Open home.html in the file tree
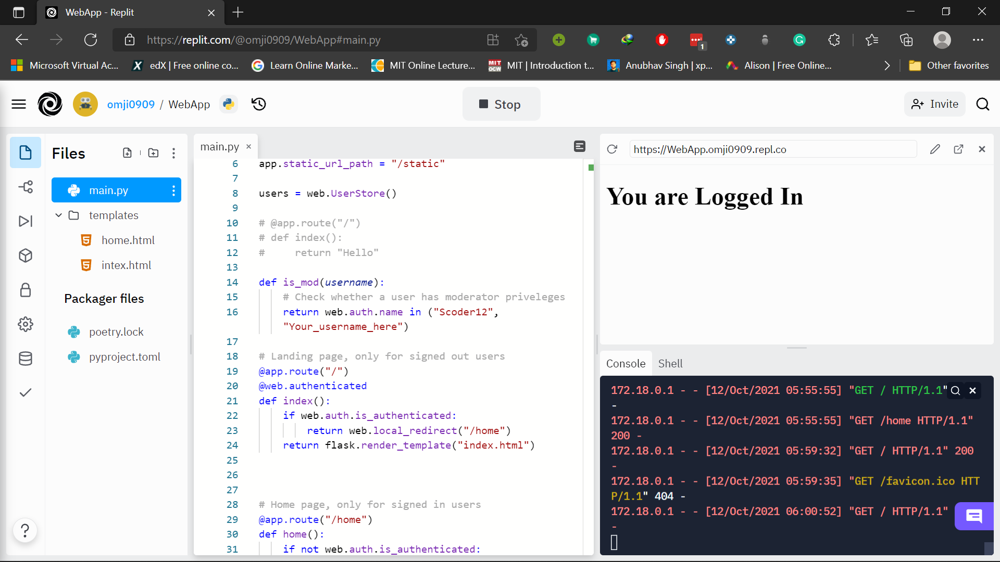This screenshot has height=562, width=1000. 128,240
